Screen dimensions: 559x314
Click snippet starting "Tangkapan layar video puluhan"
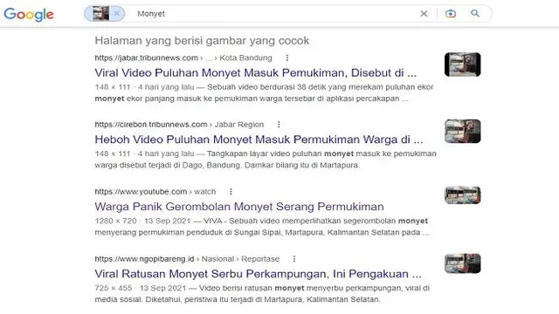point(266,159)
